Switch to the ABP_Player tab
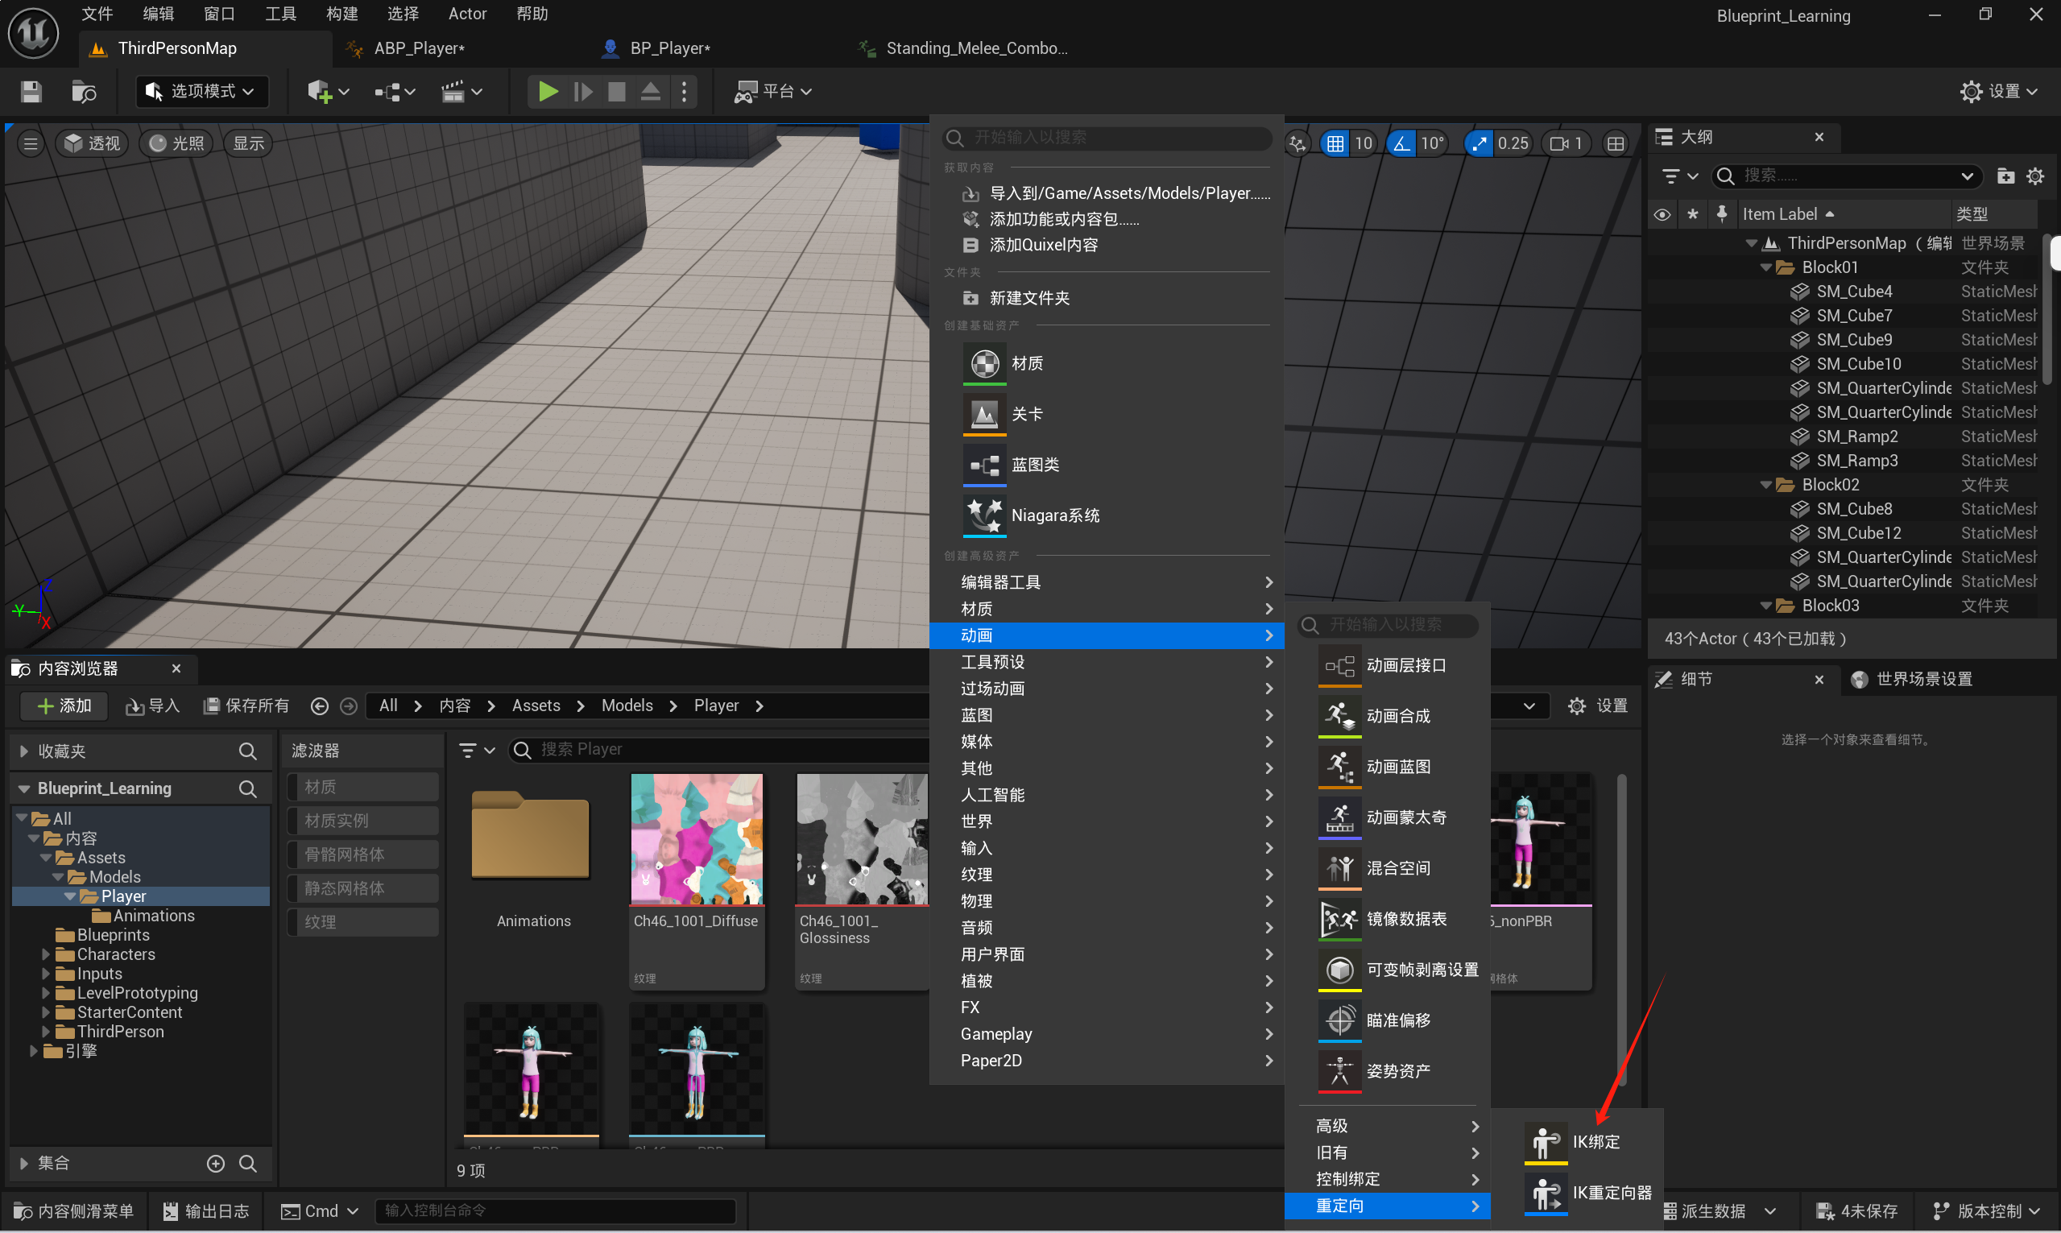This screenshot has height=1233, width=2061. [419, 48]
